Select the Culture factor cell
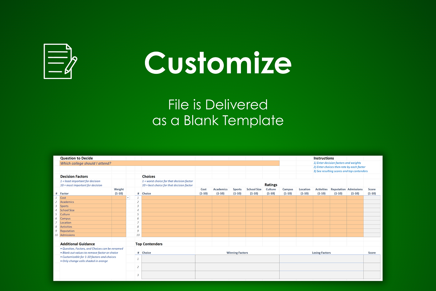The width and height of the screenshot is (436, 291). pos(86,214)
